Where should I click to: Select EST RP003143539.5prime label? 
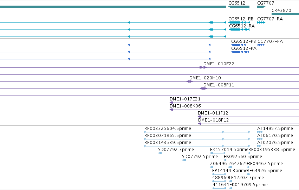(168, 143)
